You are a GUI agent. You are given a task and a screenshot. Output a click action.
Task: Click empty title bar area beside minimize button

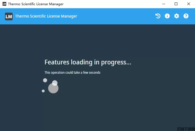point(112,4)
